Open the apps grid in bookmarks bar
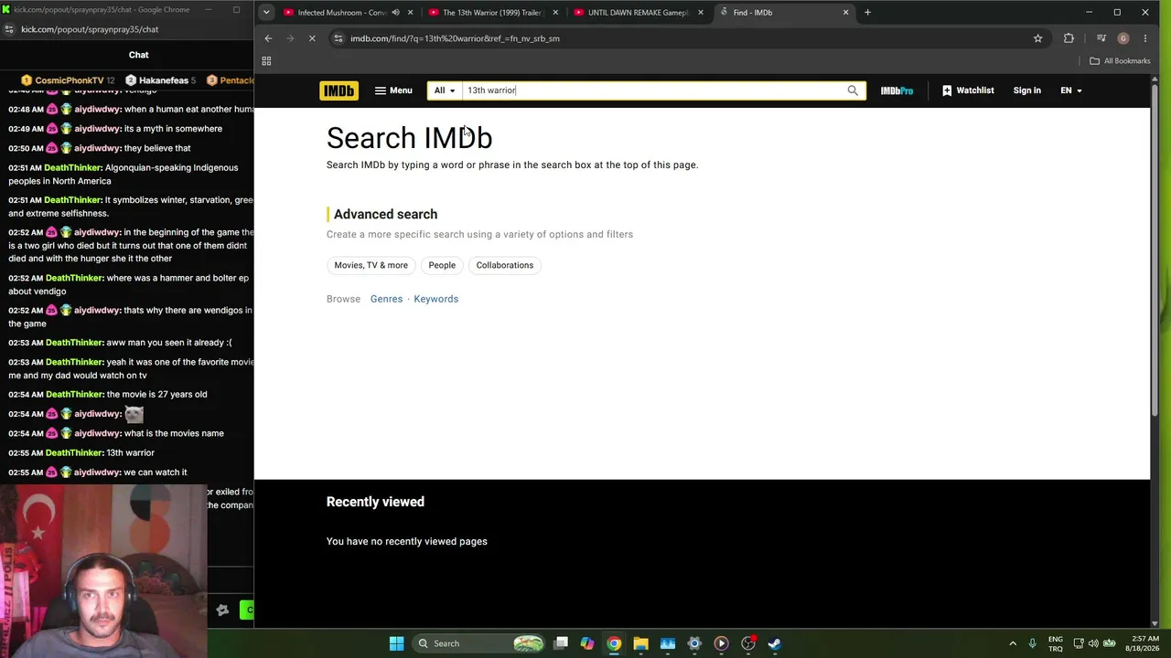This screenshot has height=658, width=1171. point(266,61)
